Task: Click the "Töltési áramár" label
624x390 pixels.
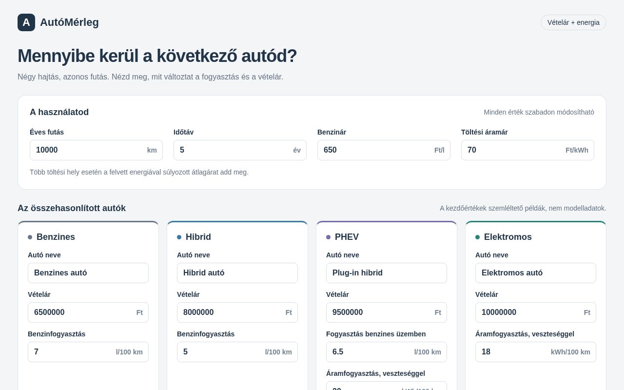Action: (485, 132)
